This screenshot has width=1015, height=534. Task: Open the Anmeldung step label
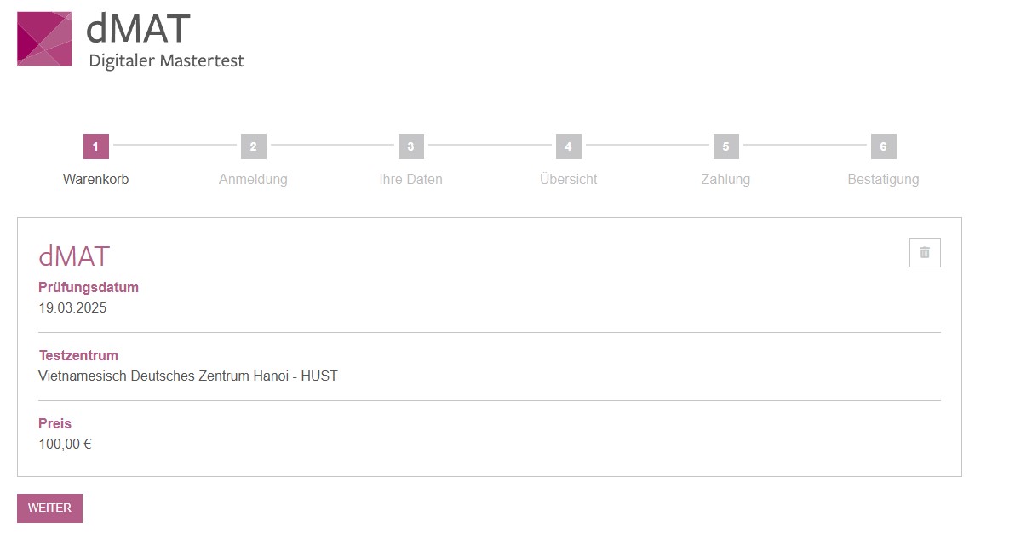tap(253, 180)
